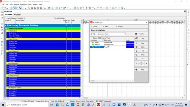Collapse the Rough Finishes group band
The height and width of the screenshot is (107, 190).
pos(7,51)
